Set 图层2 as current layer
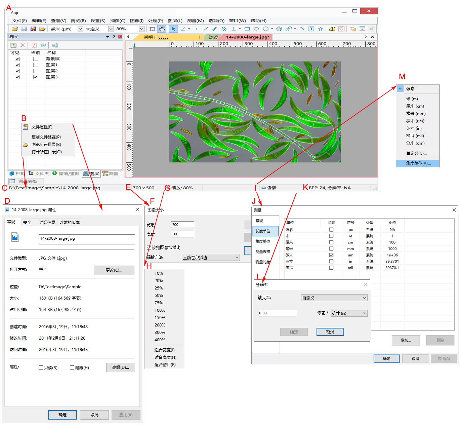The height and width of the screenshot is (427, 461). coord(36,71)
